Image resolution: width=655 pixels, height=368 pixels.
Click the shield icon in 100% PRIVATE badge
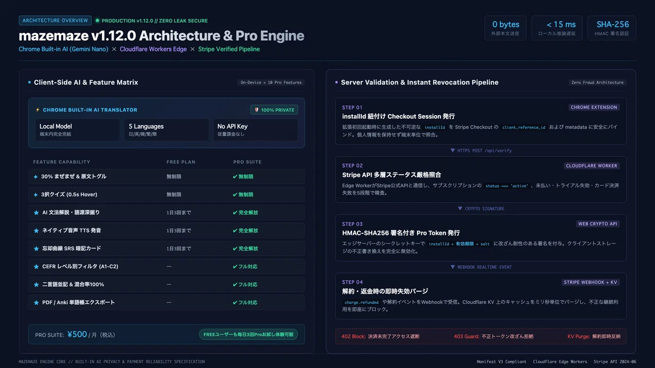point(257,110)
